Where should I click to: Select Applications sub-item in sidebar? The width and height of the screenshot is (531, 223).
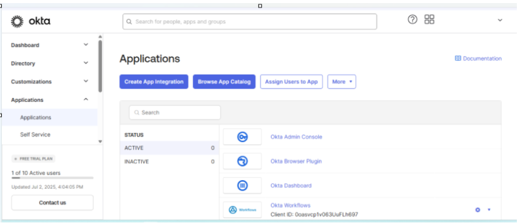click(x=50, y=118)
